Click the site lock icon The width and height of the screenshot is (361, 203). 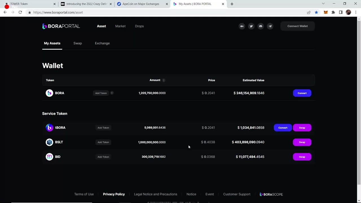29,12
